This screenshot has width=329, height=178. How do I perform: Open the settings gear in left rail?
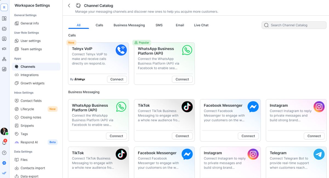coord(4,163)
